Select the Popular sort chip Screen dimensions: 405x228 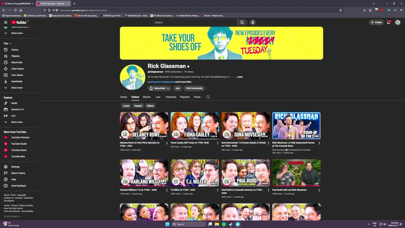pyautogui.click(x=138, y=106)
